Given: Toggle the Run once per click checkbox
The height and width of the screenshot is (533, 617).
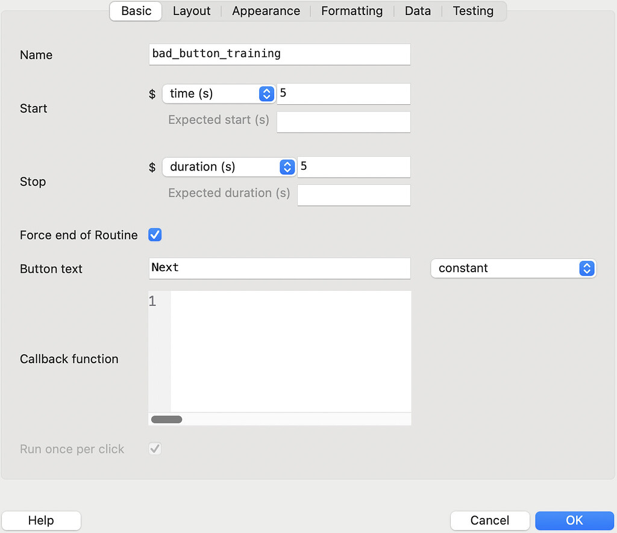Looking at the screenshot, I should tap(155, 449).
